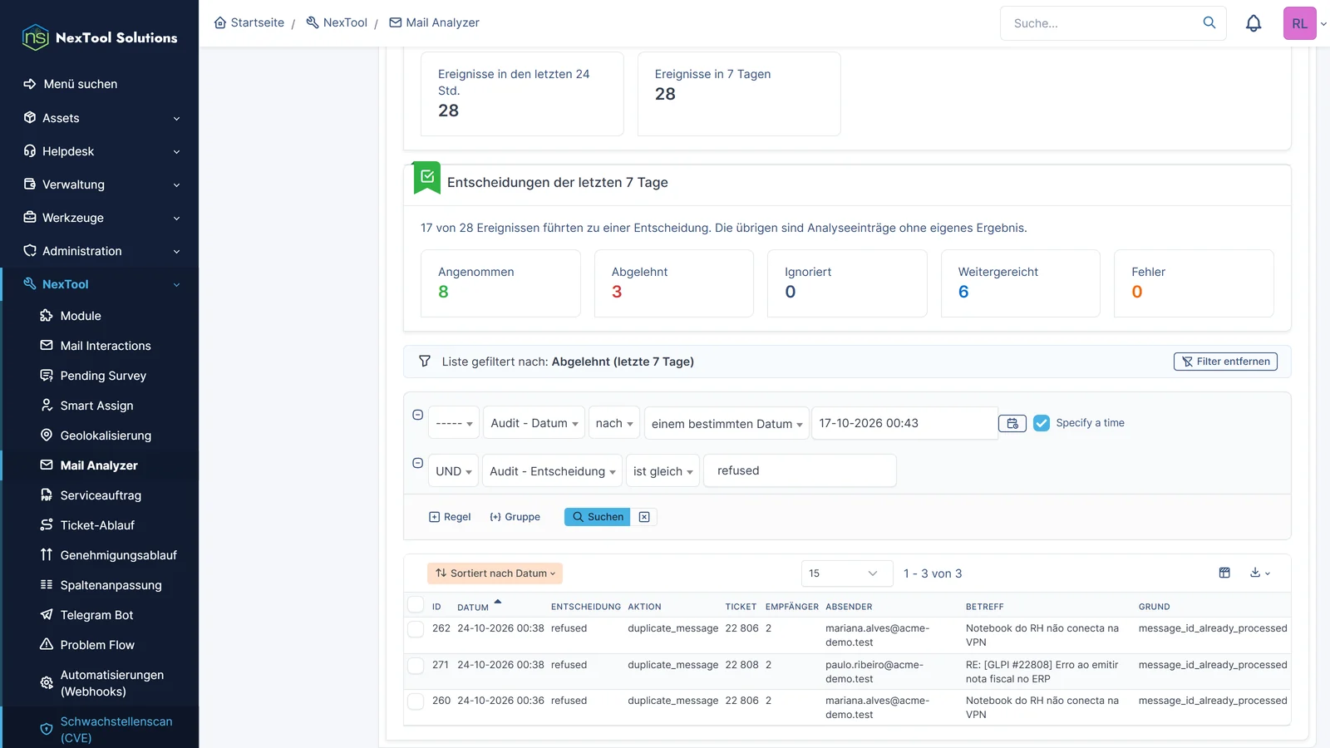Toggle the Specify a time checkbox
The width and height of the screenshot is (1330, 748).
(x=1042, y=423)
